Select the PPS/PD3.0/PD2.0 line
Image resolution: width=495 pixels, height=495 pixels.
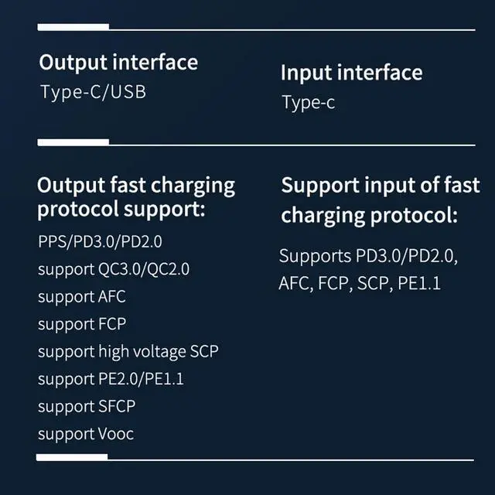pos(100,241)
